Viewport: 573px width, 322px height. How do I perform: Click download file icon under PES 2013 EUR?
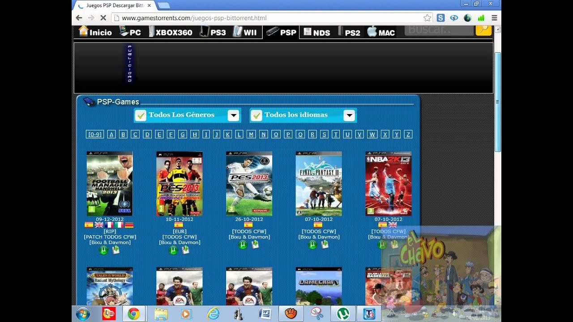pyautogui.click(x=185, y=250)
